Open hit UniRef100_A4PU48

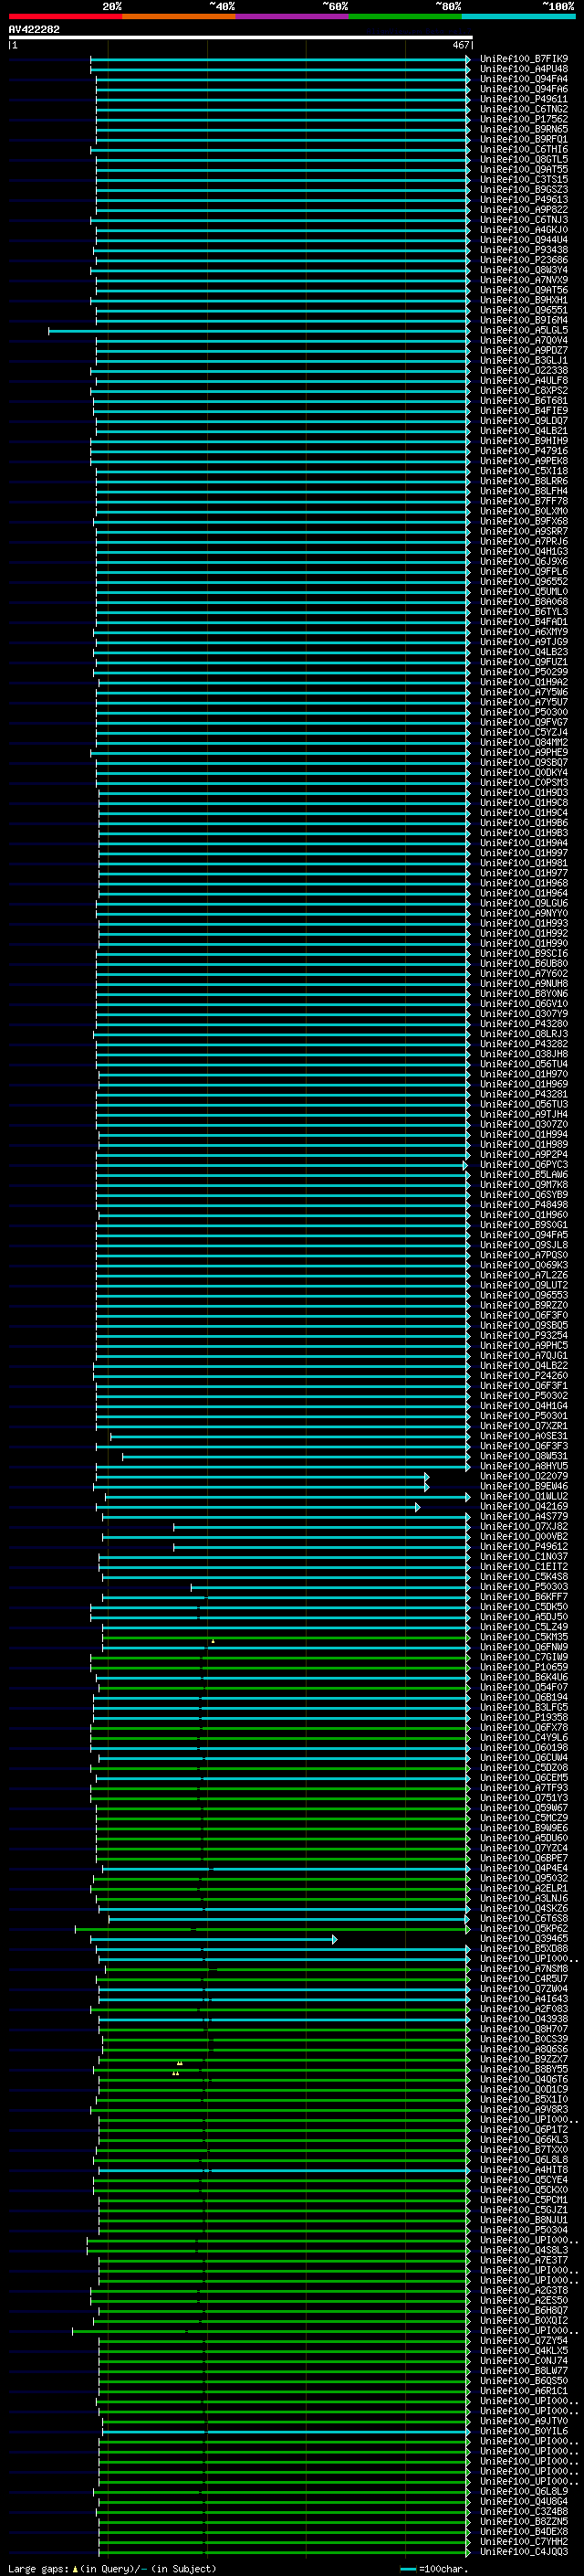(x=524, y=69)
